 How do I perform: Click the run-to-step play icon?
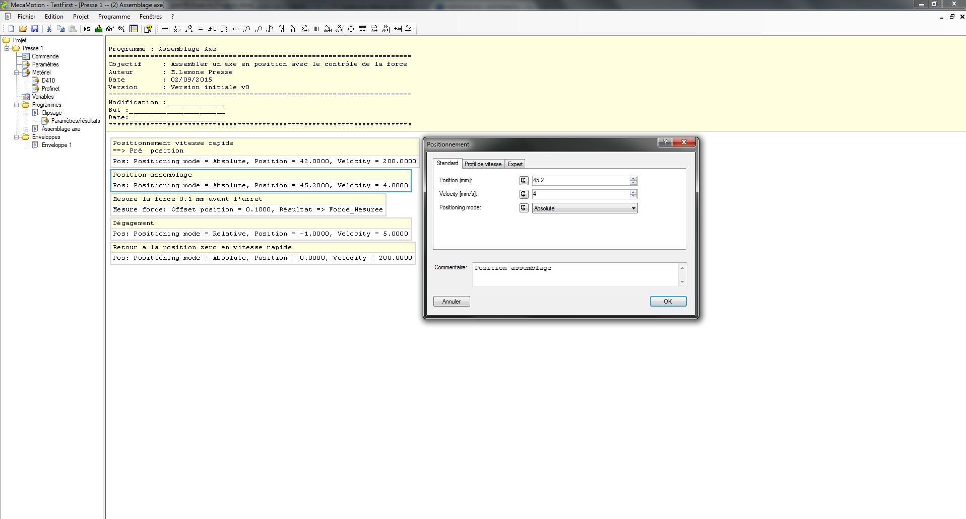click(x=87, y=29)
